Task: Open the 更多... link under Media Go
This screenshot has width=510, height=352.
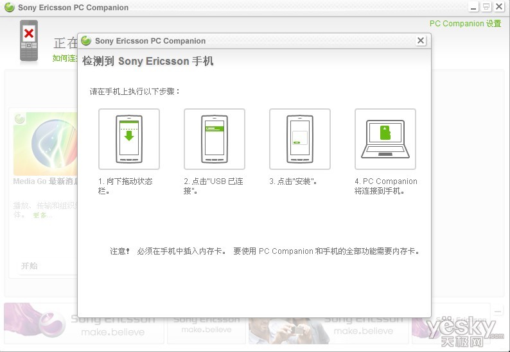Action: point(42,215)
